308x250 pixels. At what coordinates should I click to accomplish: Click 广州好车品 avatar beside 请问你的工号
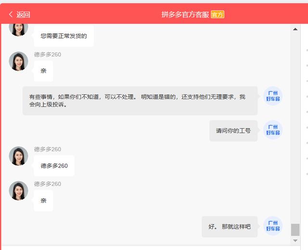(x=273, y=130)
